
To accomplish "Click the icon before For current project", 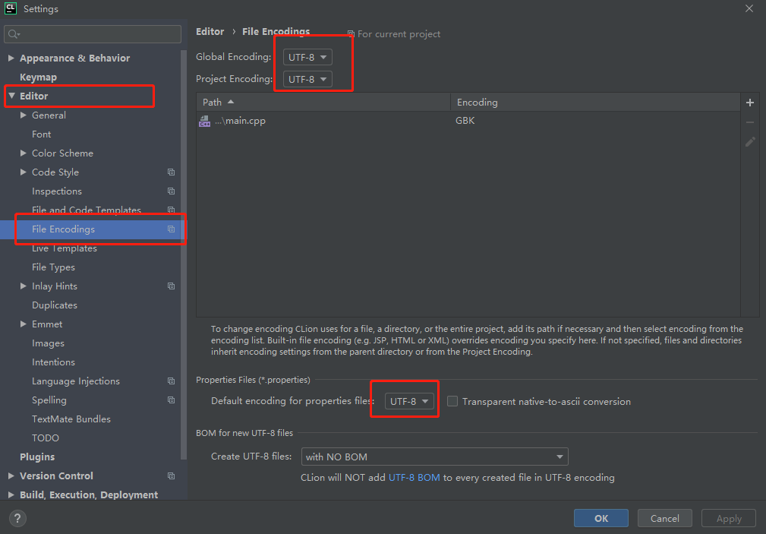I will click(x=351, y=33).
